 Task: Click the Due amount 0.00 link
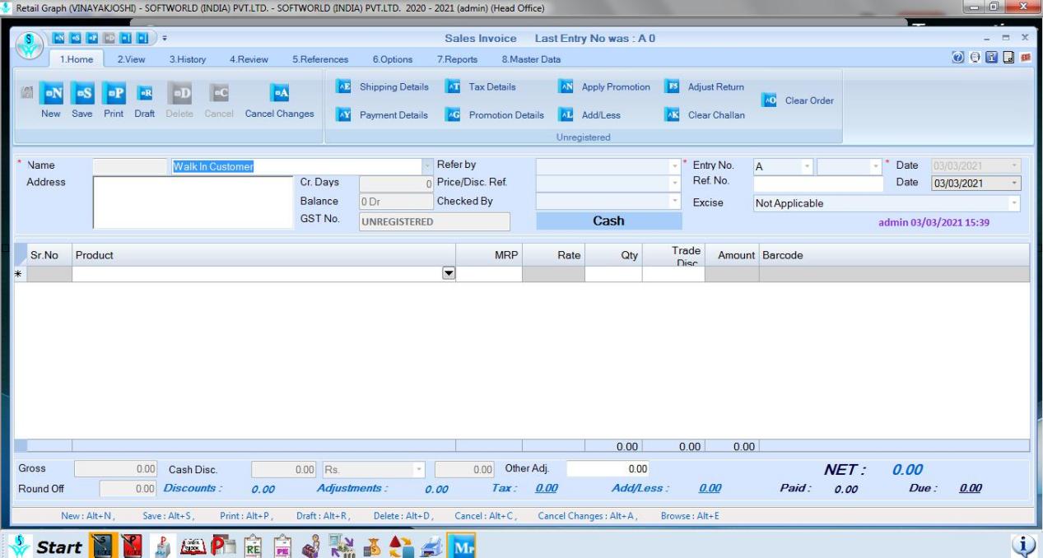point(971,488)
